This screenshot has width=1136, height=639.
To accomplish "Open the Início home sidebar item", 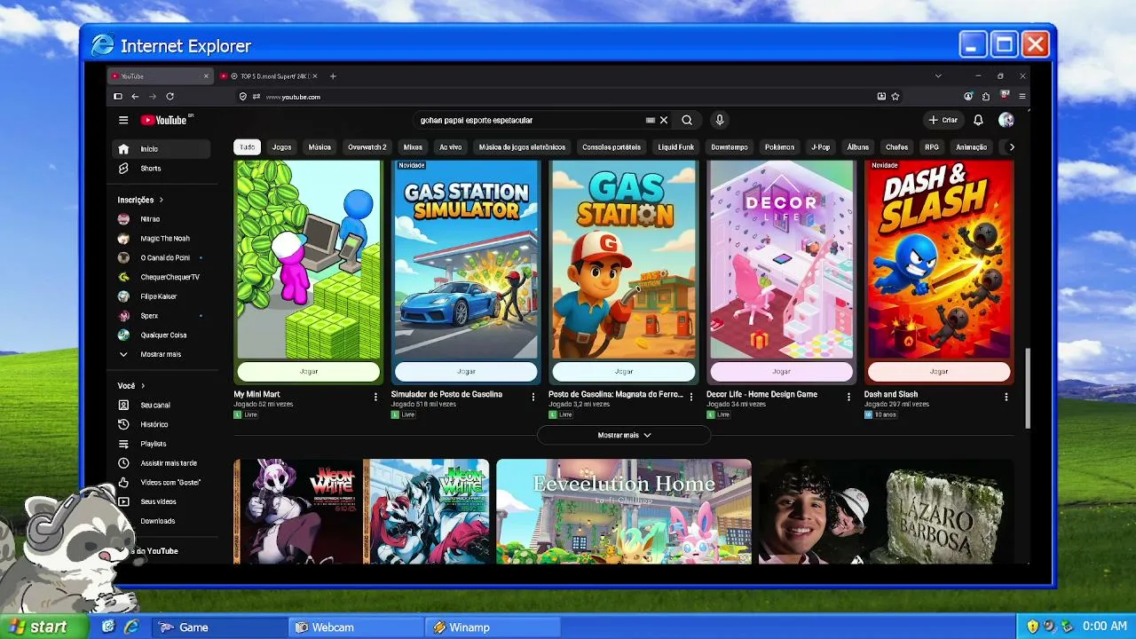I will pos(162,149).
